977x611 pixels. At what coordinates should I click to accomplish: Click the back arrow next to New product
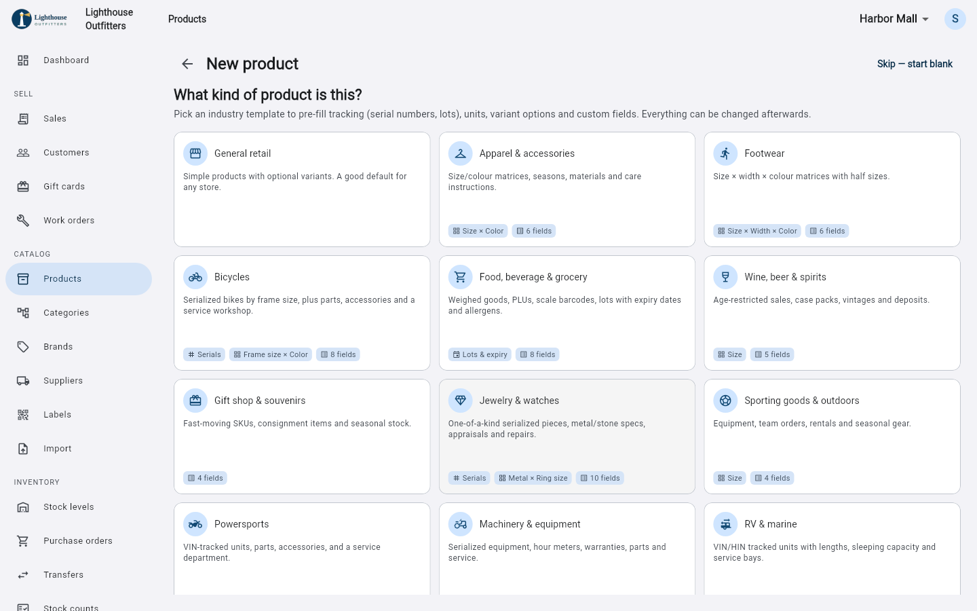click(187, 64)
